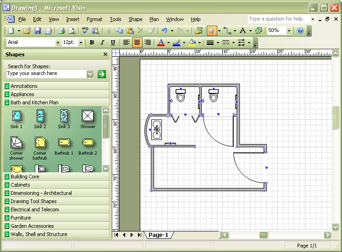Click the Print icon

(61, 31)
